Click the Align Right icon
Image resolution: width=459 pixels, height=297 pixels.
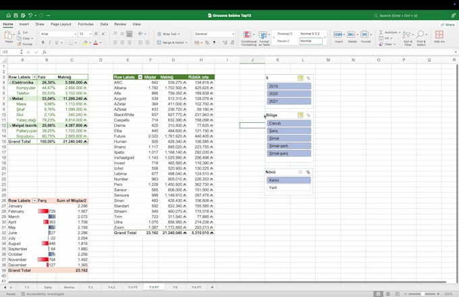click(x=130, y=43)
